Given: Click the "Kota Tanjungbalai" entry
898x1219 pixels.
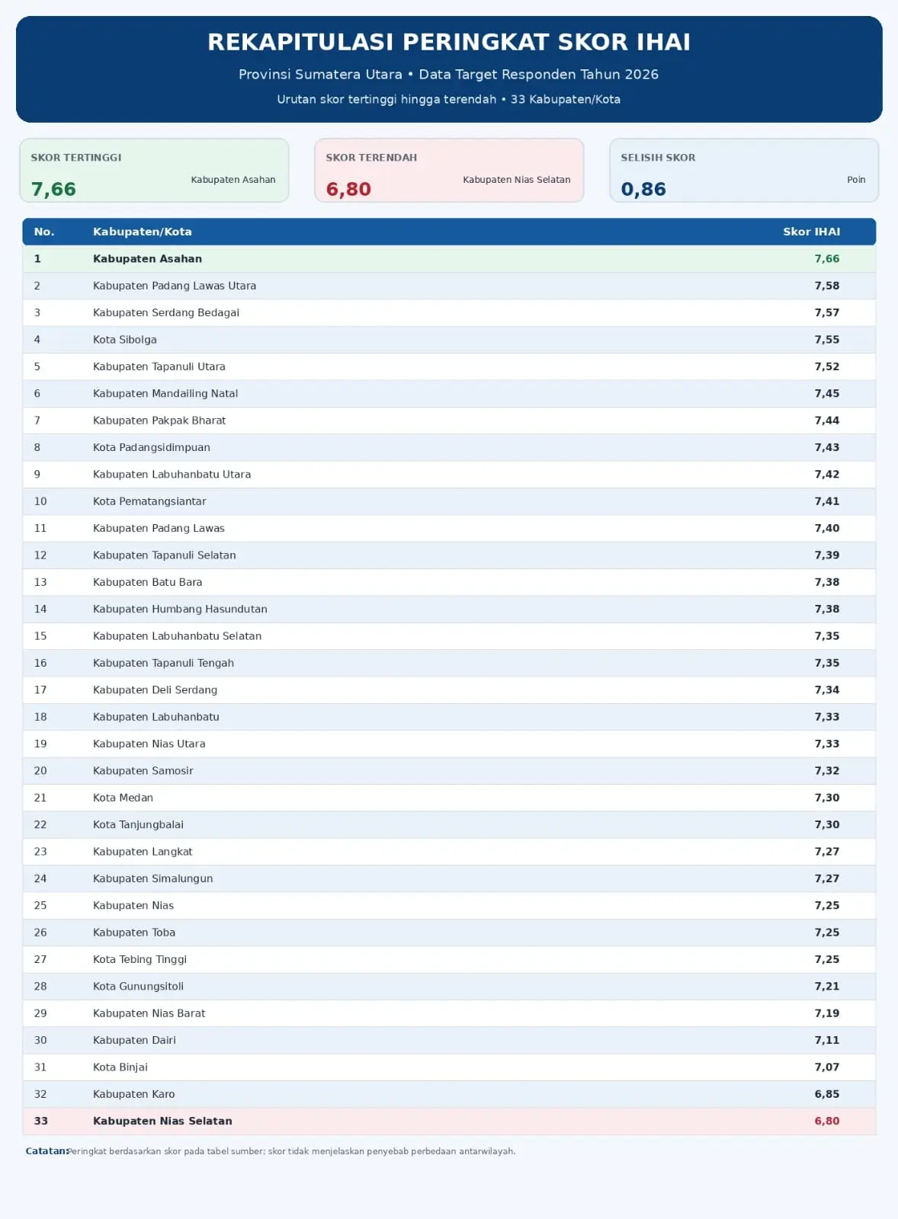Looking at the screenshot, I should (x=138, y=824).
